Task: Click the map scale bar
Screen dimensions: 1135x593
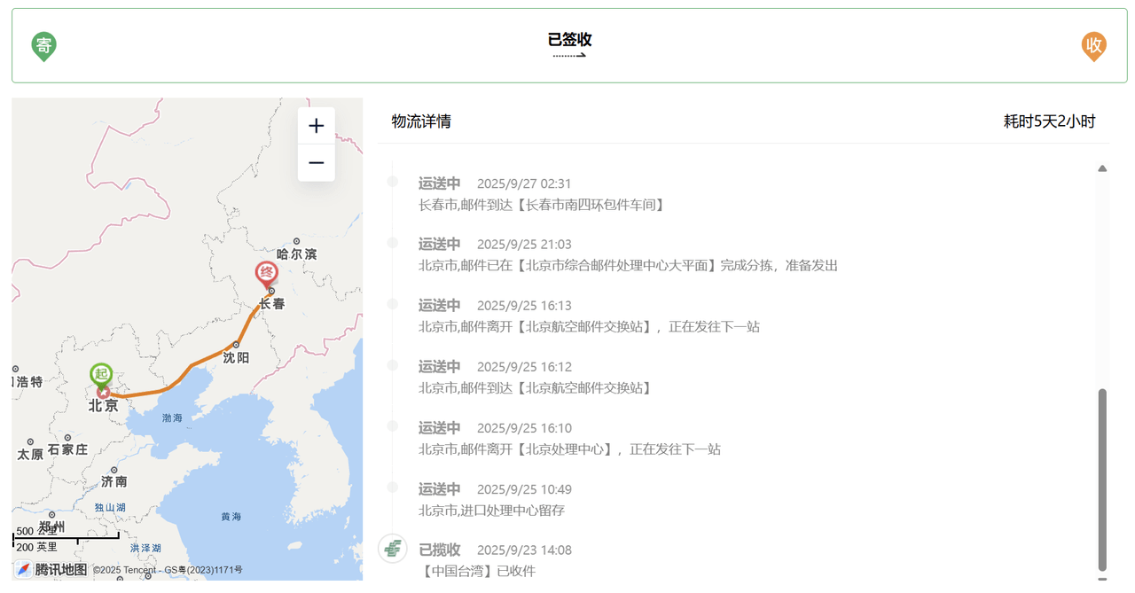Action: pos(66,538)
